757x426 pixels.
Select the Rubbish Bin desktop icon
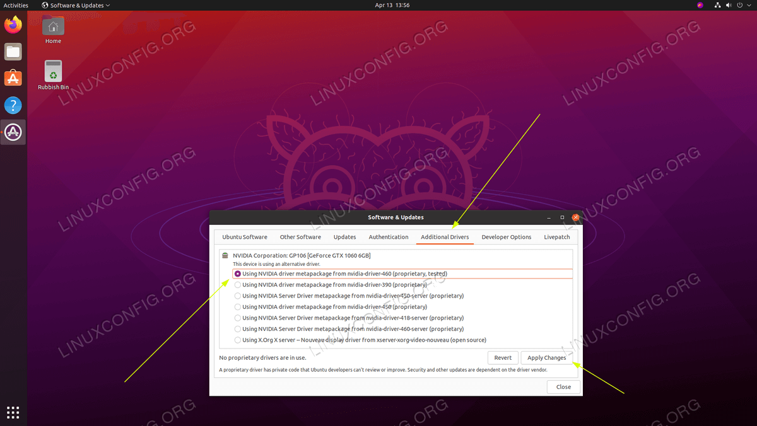(53, 75)
